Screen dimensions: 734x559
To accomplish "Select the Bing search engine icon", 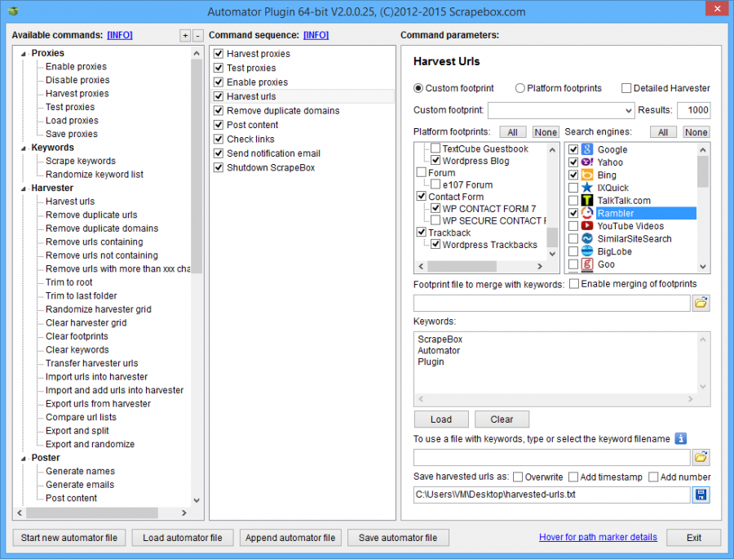I will click(x=586, y=174).
